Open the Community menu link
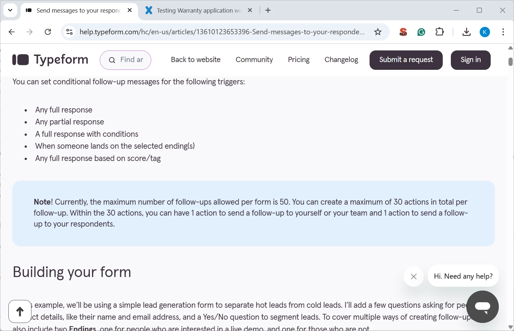514x331 pixels. pyautogui.click(x=254, y=60)
